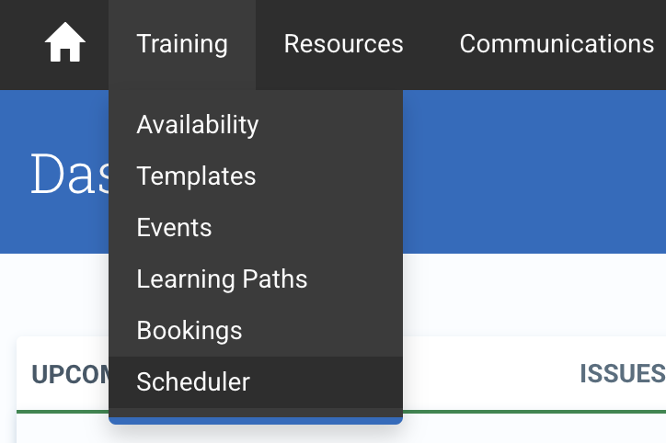Click empty dark navbar space left of home

[19, 44]
